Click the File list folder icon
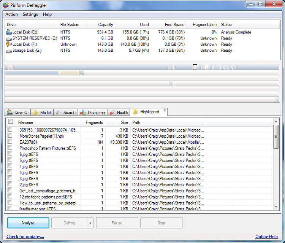This screenshot has width=285, height=243. [x=35, y=112]
